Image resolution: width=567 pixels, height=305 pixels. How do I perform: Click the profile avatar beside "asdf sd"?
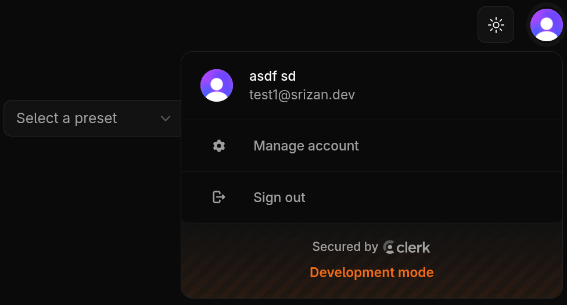tap(217, 85)
